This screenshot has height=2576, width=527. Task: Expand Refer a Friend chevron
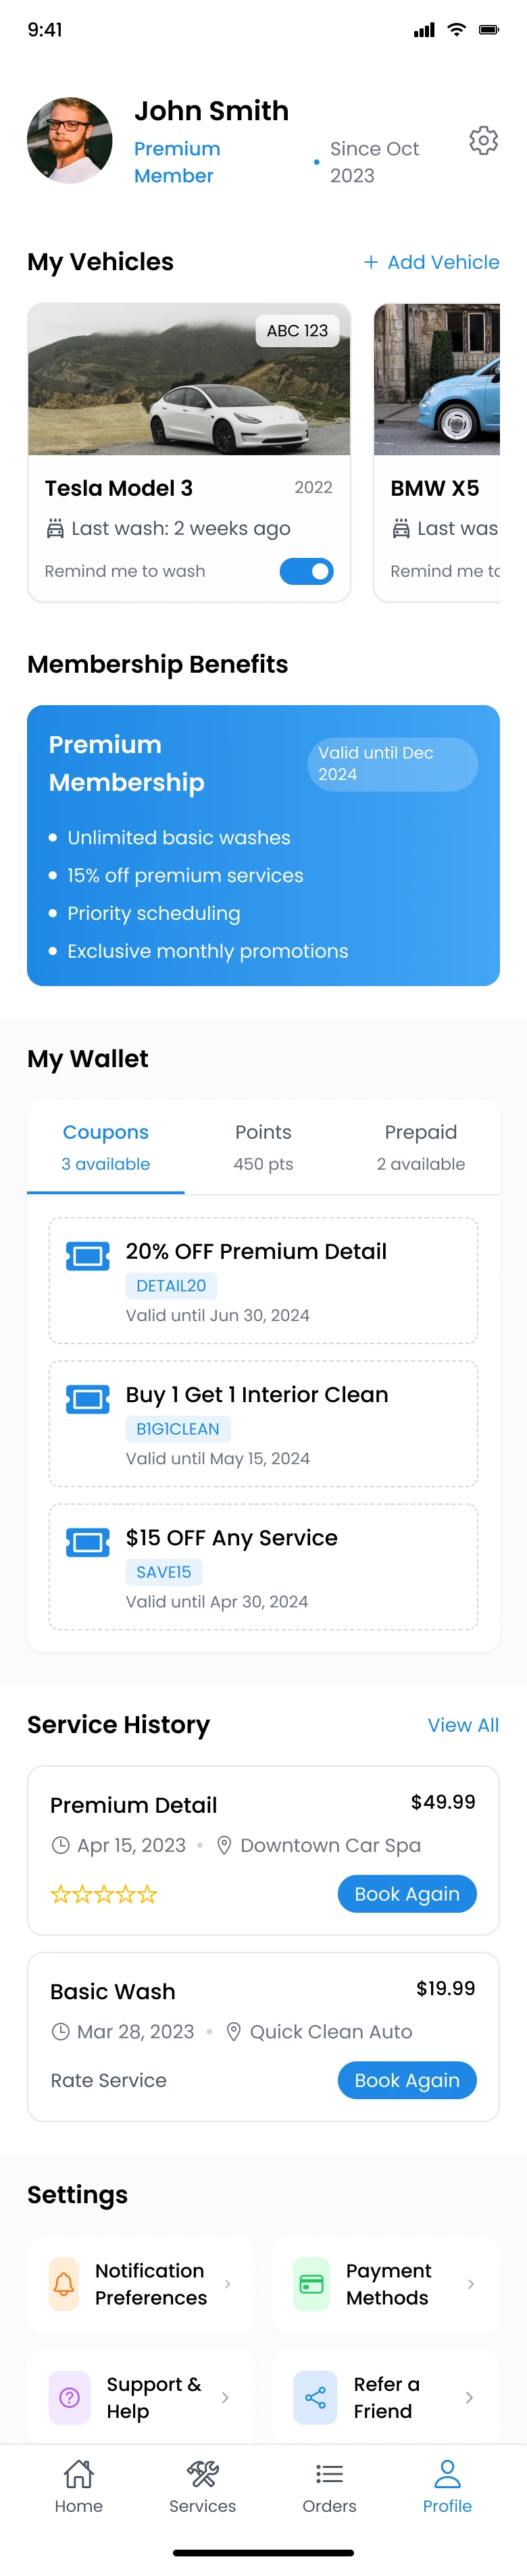click(x=469, y=2397)
